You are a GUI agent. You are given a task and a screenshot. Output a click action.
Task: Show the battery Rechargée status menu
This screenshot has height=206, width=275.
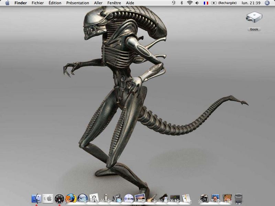point(224,3)
